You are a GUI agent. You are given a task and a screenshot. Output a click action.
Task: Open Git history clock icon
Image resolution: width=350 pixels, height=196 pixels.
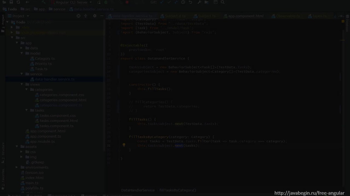[x=183, y=2]
